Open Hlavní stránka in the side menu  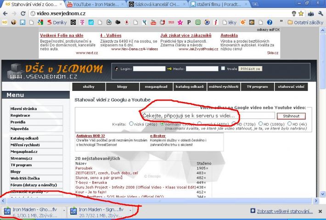pos(36,109)
